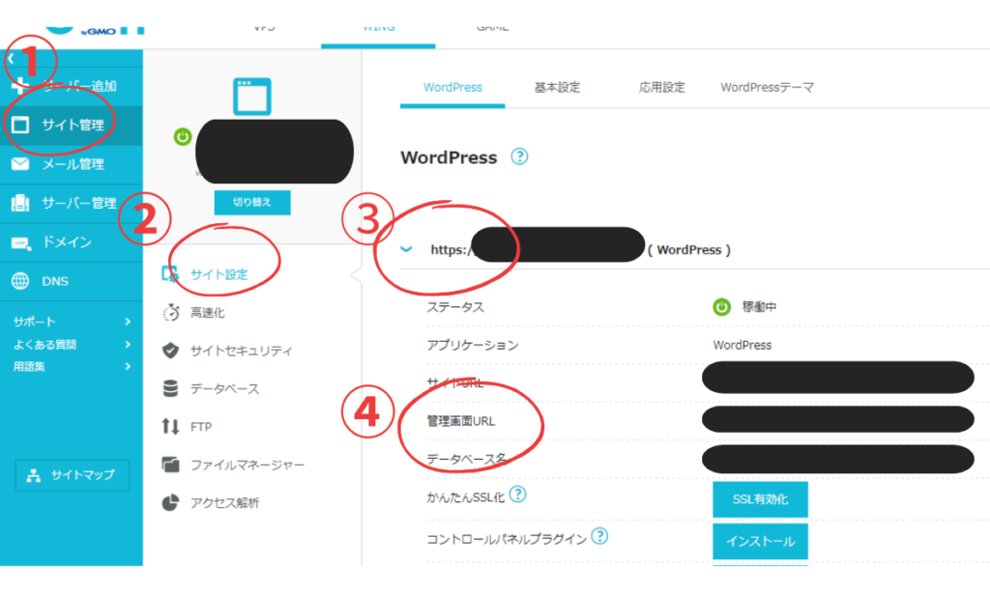Click the site window icon above 切り替え
This screenshot has width=990, height=593.
pos(252,96)
